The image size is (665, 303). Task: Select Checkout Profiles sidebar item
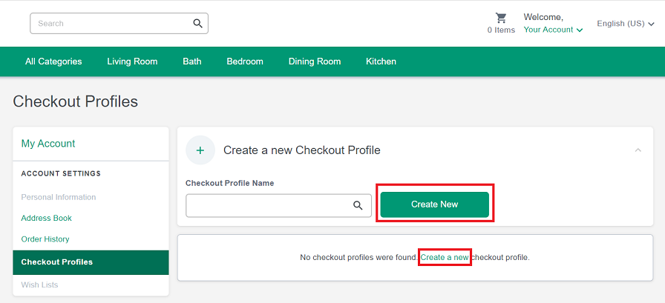(x=57, y=262)
